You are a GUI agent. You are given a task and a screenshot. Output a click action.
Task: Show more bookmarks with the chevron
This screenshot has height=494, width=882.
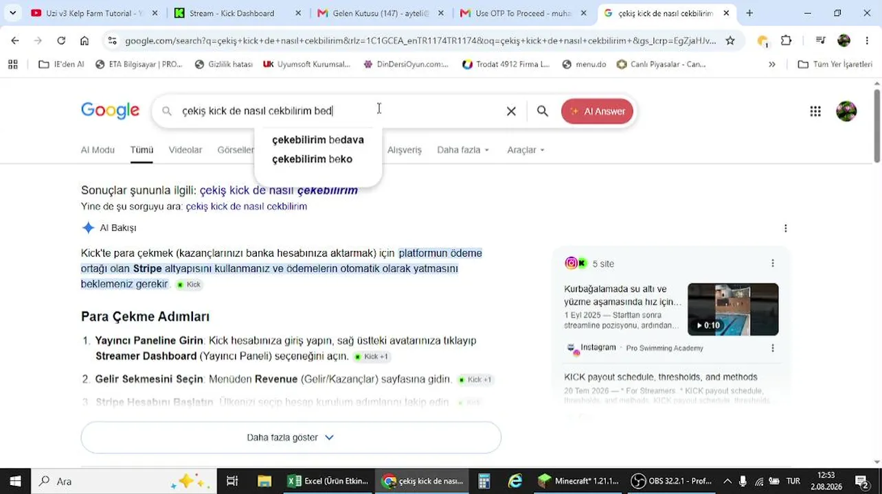(x=772, y=64)
